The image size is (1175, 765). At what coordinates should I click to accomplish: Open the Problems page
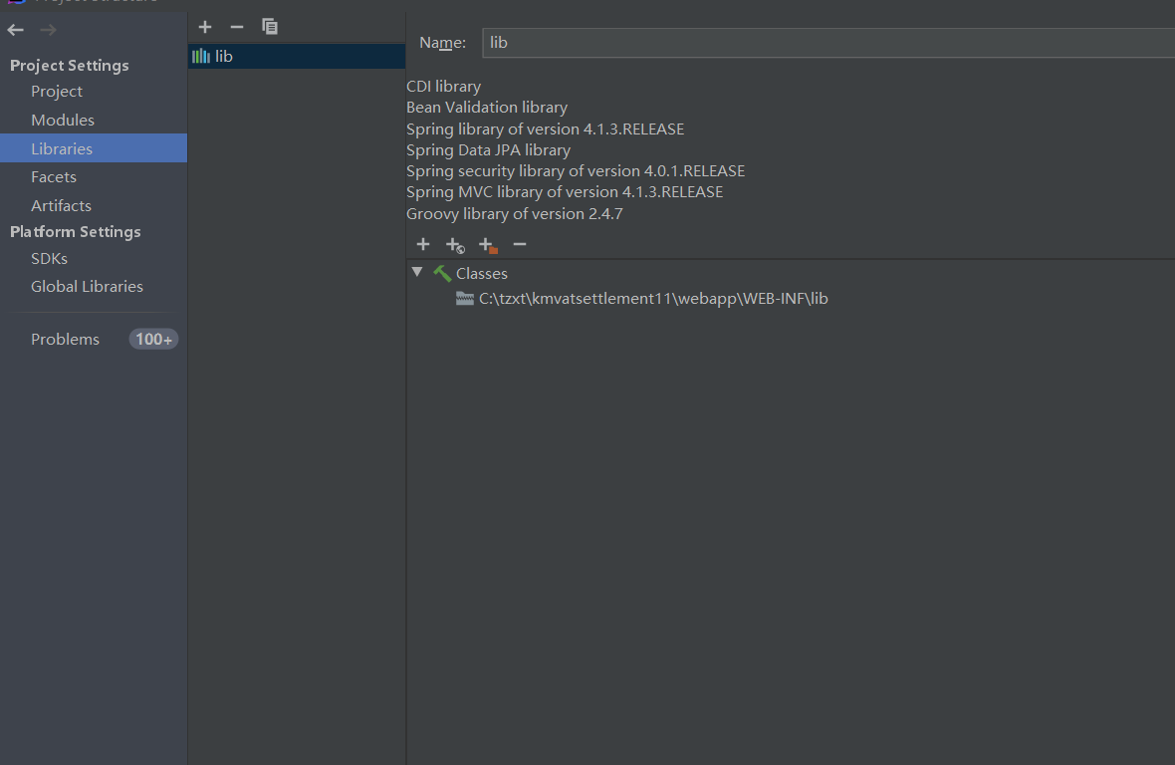coord(65,340)
